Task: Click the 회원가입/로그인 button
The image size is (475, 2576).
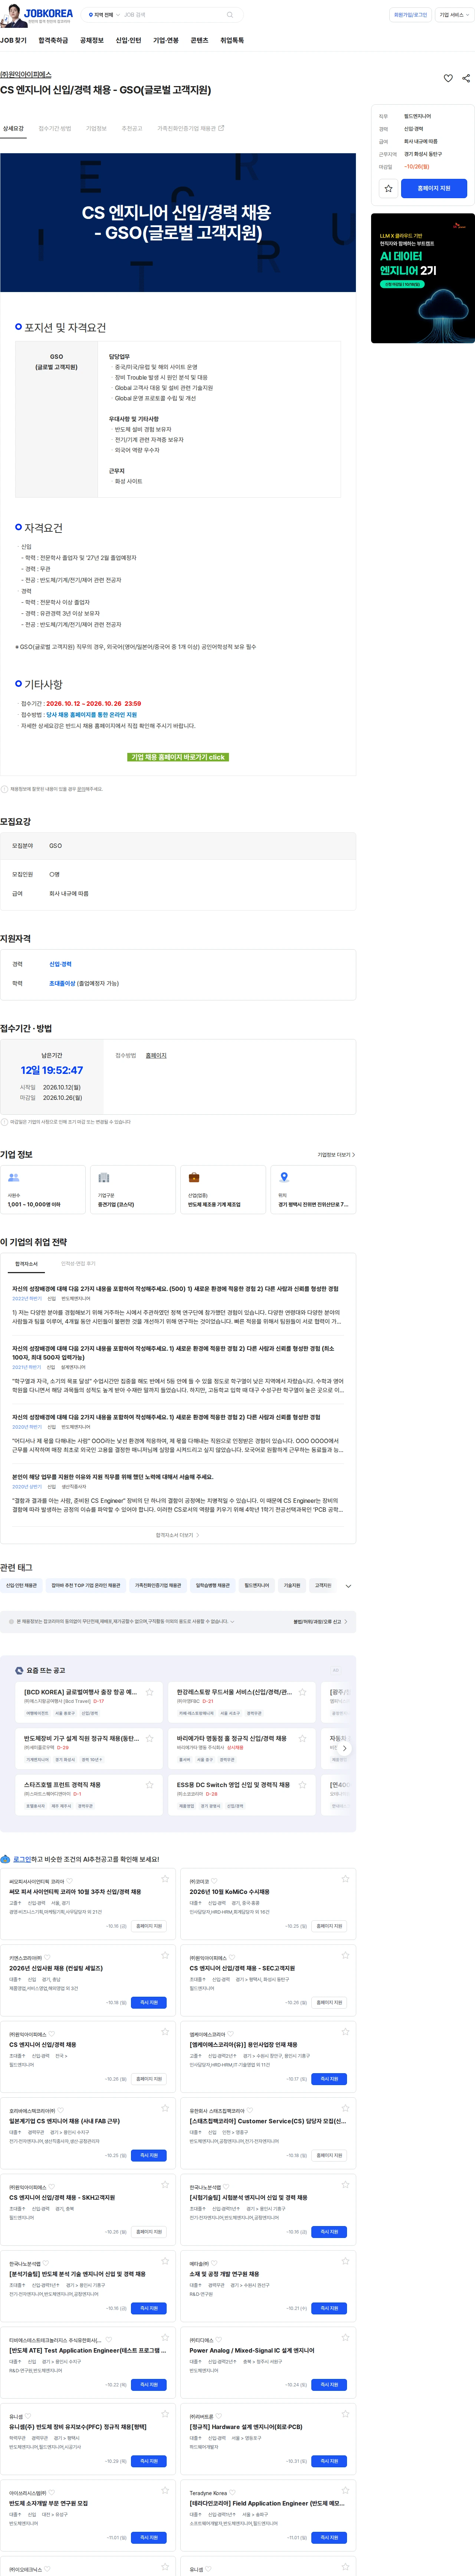Action: tap(410, 15)
